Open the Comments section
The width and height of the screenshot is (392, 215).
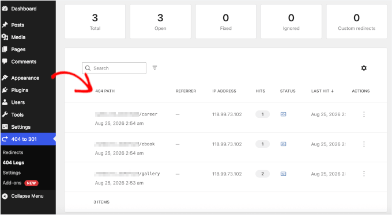[x=24, y=62]
